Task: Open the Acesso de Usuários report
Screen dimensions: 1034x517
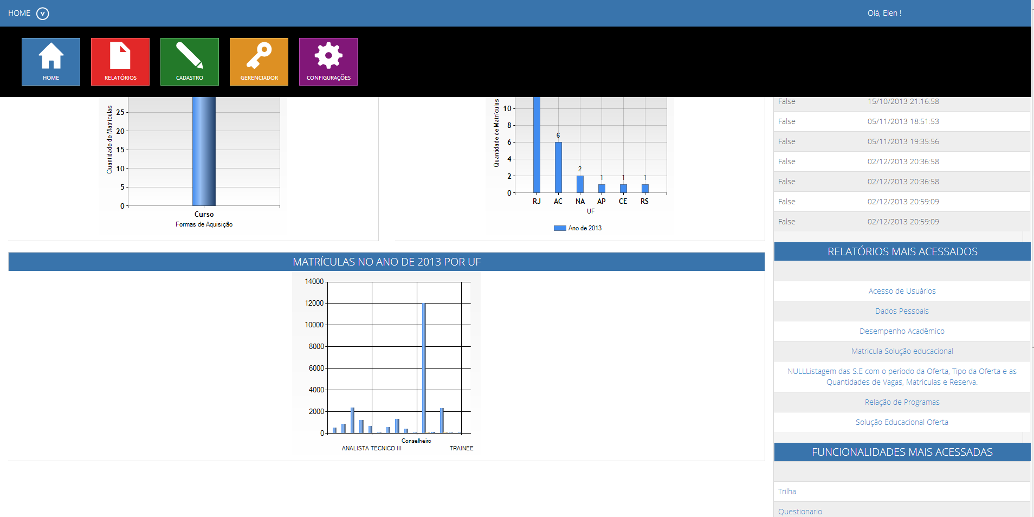Action: [902, 291]
